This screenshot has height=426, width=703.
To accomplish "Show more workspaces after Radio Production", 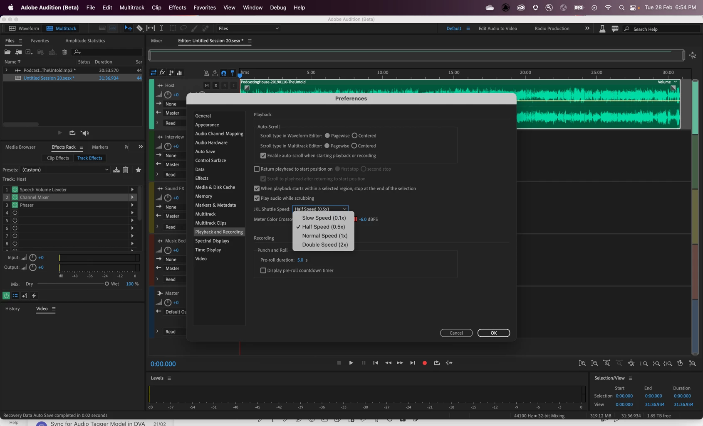I will click(587, 28).
